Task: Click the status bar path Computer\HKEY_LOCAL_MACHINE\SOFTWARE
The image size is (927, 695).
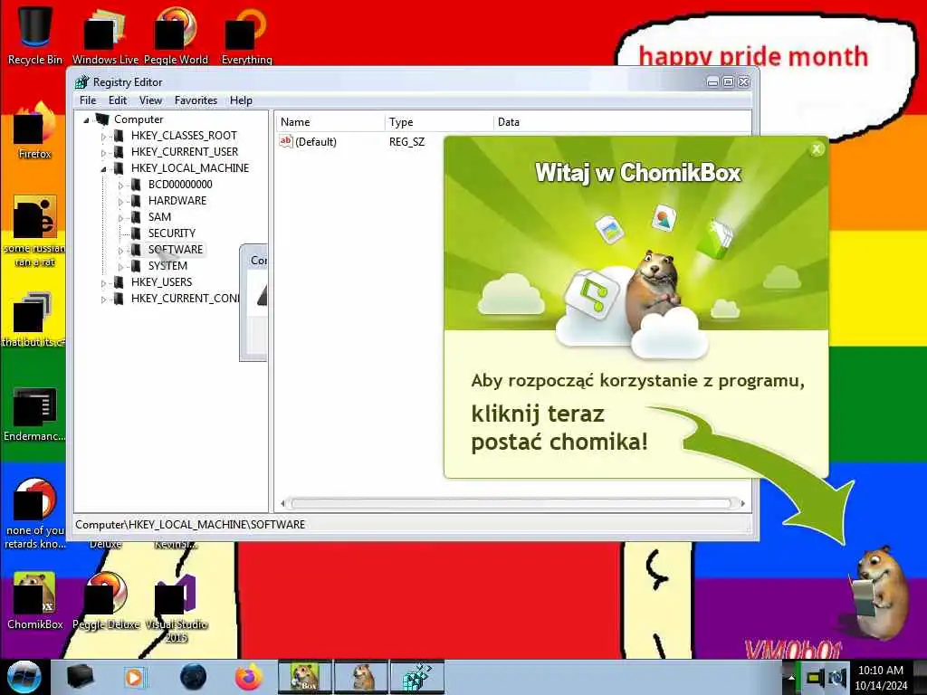Action: point(190,525)
